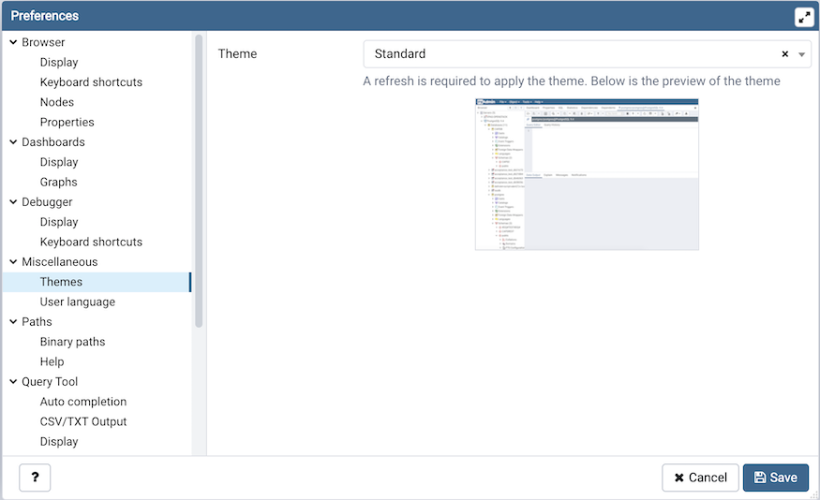Viewport: 820px width, 500px height.
Task: Open Graphs under Dashboards
Action: (x=59, y=182)
